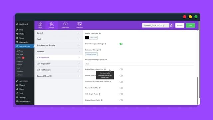213x120 pixels.
Task: Click the Upload Image button
Action: point(91,54)
